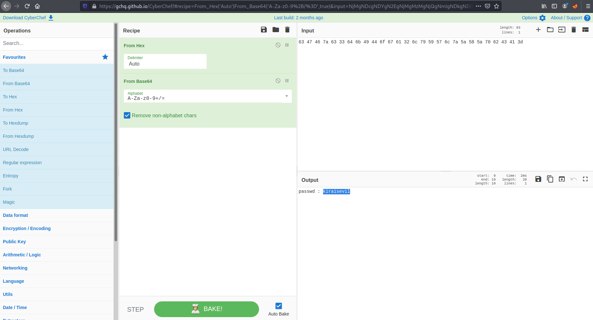Open the Alphabet dropdown arrow
The image size is (593, 320).
point(287,96)
